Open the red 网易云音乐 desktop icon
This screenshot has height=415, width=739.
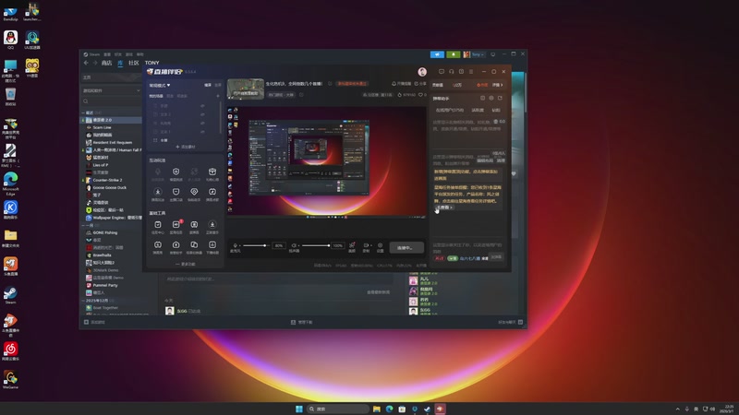pyautogui.click(x=10, y=351)
